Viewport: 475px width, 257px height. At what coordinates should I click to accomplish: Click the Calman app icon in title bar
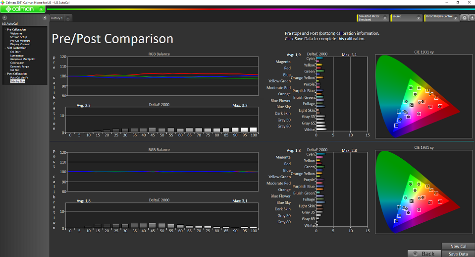[x=3, y=2]
